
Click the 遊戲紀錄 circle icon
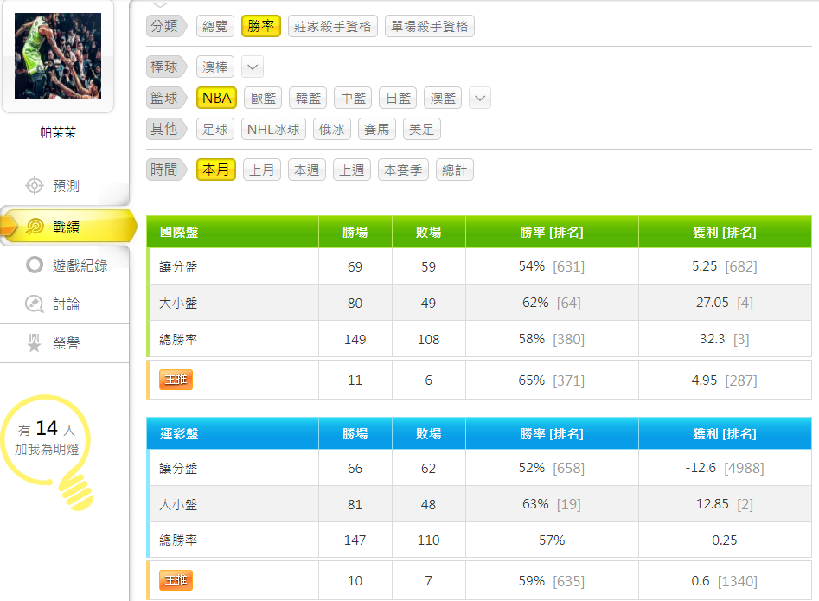[35, 265]
